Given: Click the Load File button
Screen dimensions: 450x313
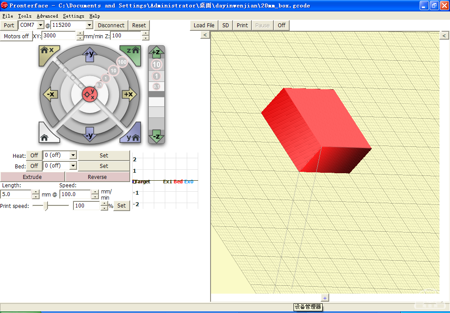Looking at the screenshot, I should coord(204,25).
